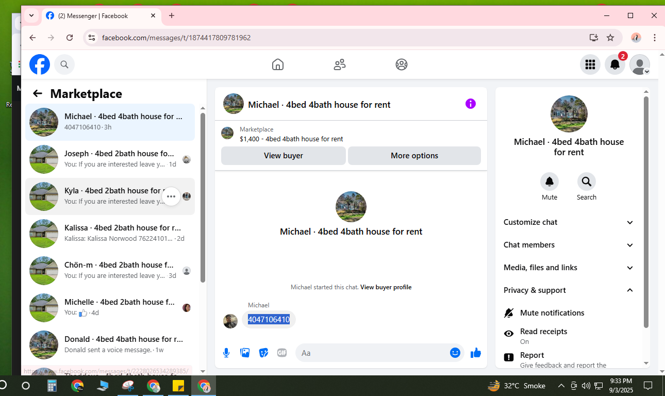665x396 pixels.
Task: Go to the Facebook Home icon
Action: point(278,64)
